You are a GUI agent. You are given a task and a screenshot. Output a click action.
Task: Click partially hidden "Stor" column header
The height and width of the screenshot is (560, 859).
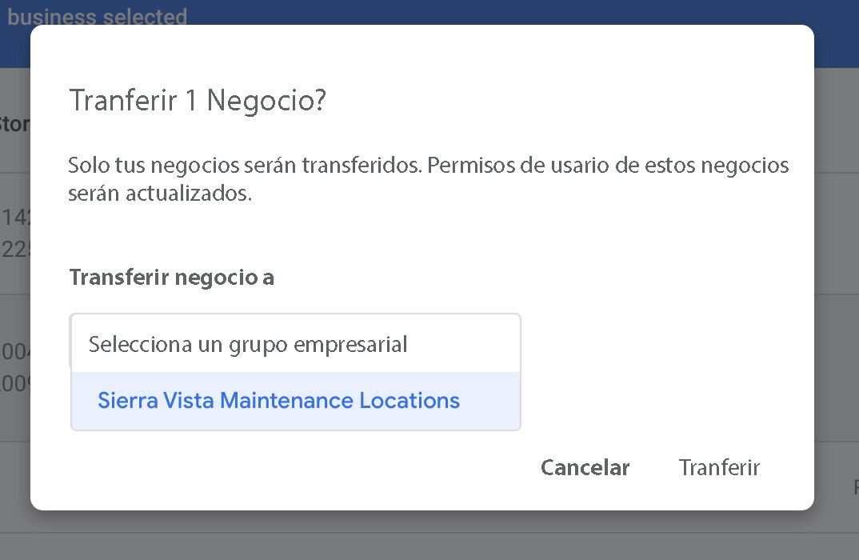click(x=14, y=124)
